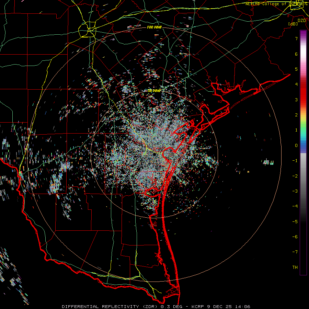This screenshot has width=309, height=309.
Task: Click scale value 7 on the legend
Action: pyautogui.click(x=296, y=38)
